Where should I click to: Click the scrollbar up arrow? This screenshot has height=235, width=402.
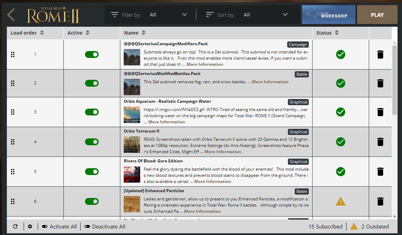[394, 43]
